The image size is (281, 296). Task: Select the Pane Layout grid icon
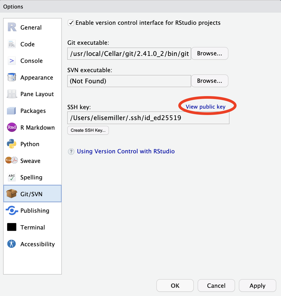(12, 94)
